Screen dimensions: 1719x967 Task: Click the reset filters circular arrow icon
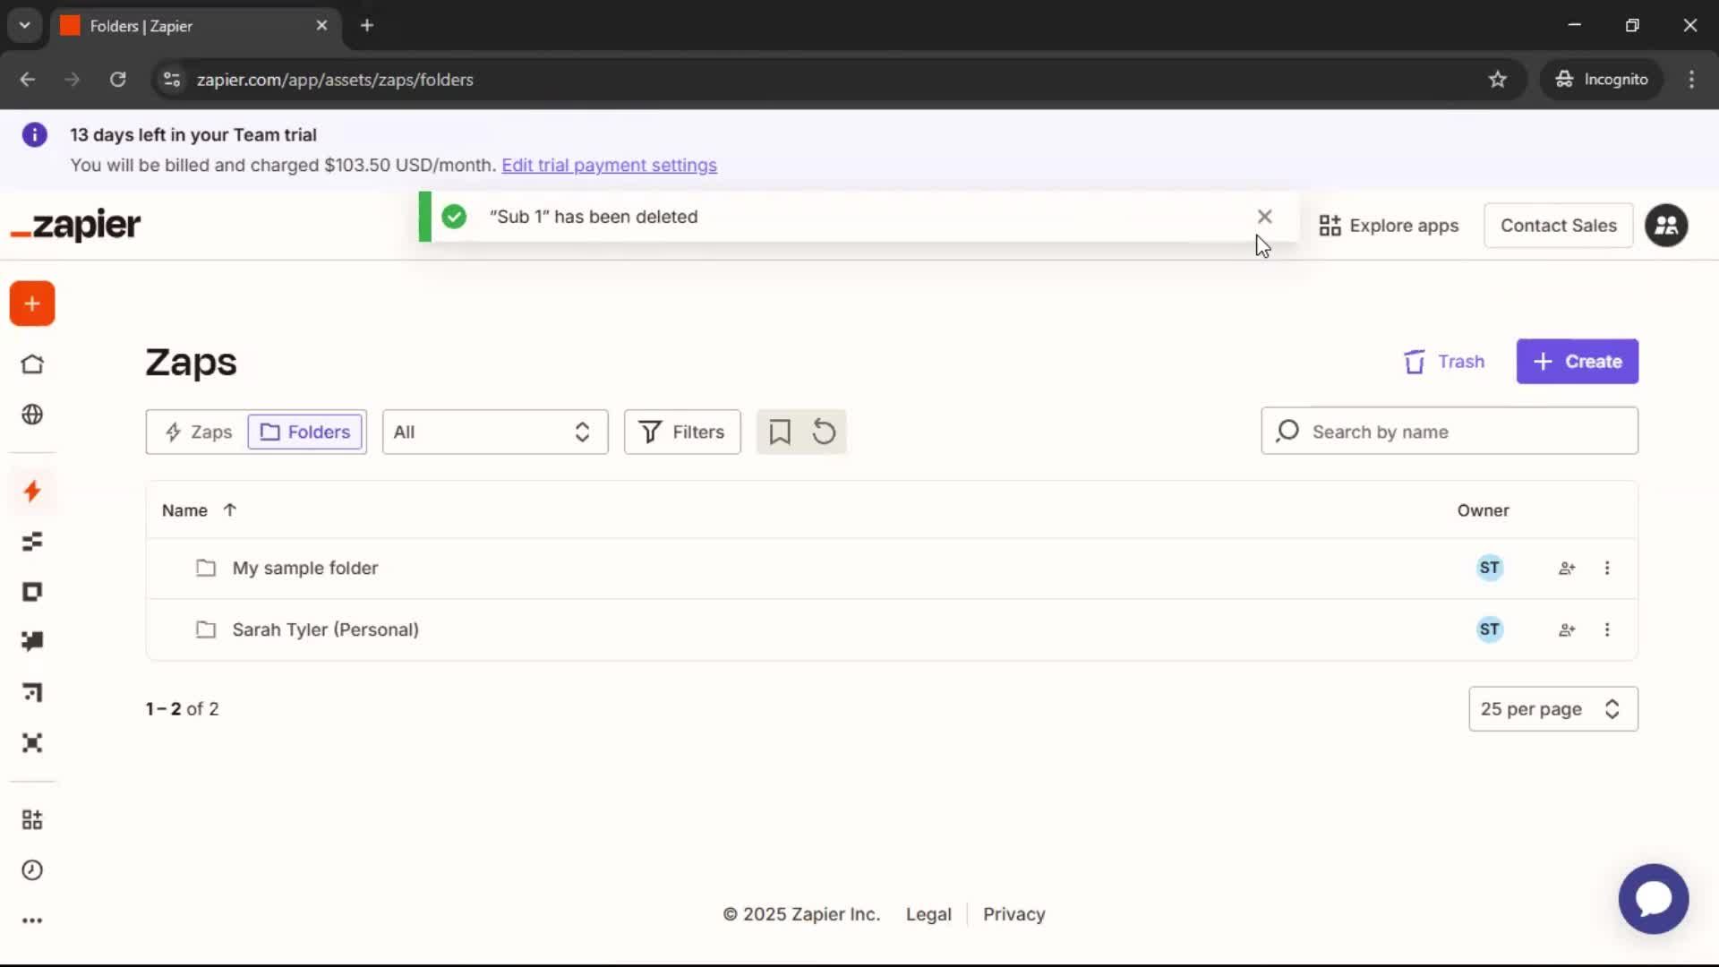click(824, 432)
